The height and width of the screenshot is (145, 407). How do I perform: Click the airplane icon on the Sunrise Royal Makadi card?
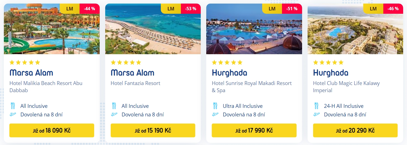coord(215,114)
